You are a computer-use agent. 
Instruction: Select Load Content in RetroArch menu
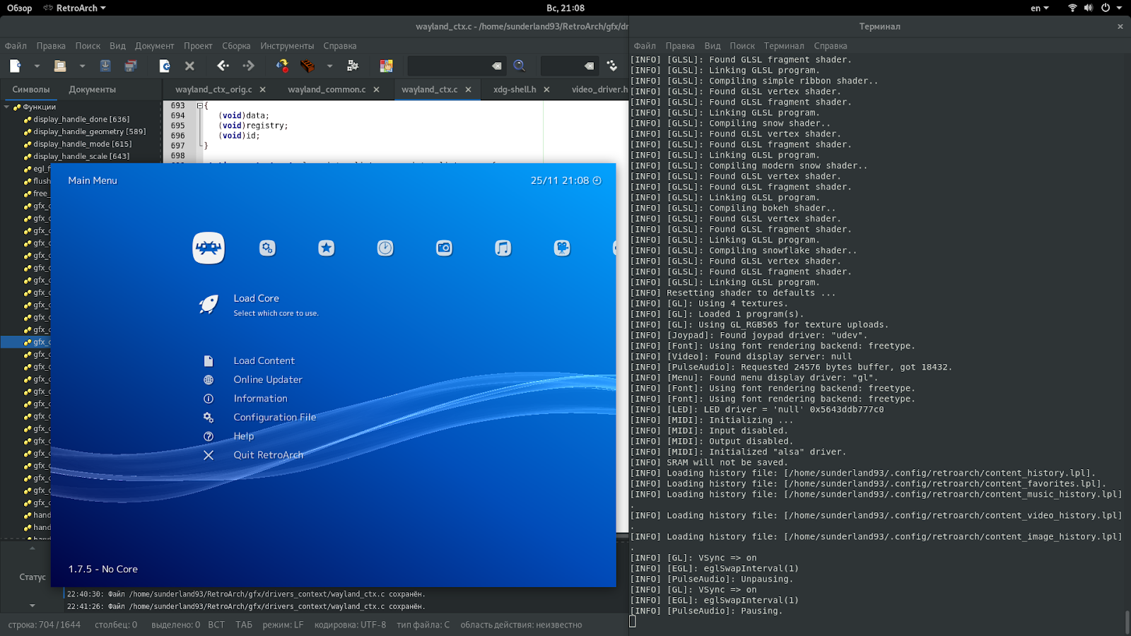[x=264, y=361]
